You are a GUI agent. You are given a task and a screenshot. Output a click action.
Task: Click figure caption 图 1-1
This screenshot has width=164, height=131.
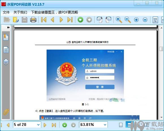pos(85,104)
